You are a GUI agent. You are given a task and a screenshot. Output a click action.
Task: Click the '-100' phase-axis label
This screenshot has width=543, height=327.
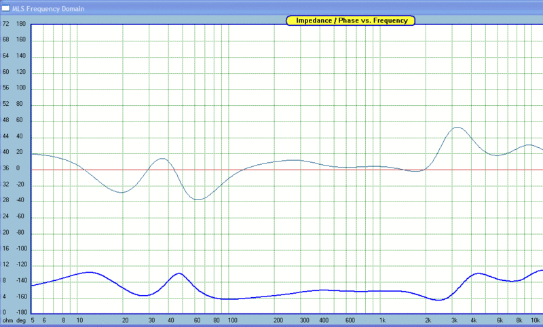point(22,248)
